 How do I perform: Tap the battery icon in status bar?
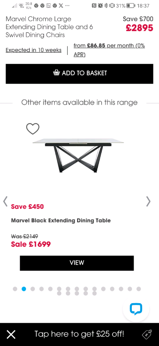tap(131, 6)
